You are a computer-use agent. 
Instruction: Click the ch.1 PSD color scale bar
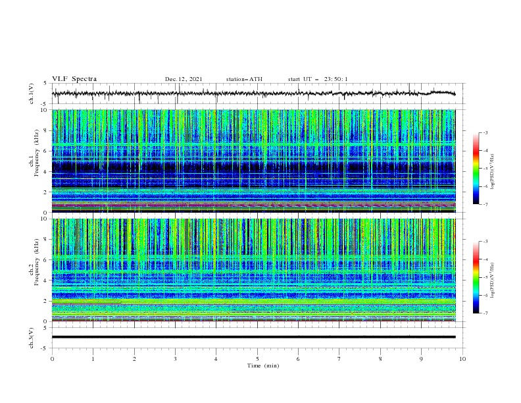click(476, 169)
